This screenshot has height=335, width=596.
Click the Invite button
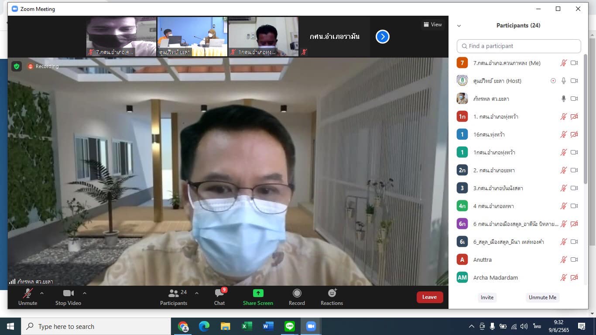coord(487,297)
